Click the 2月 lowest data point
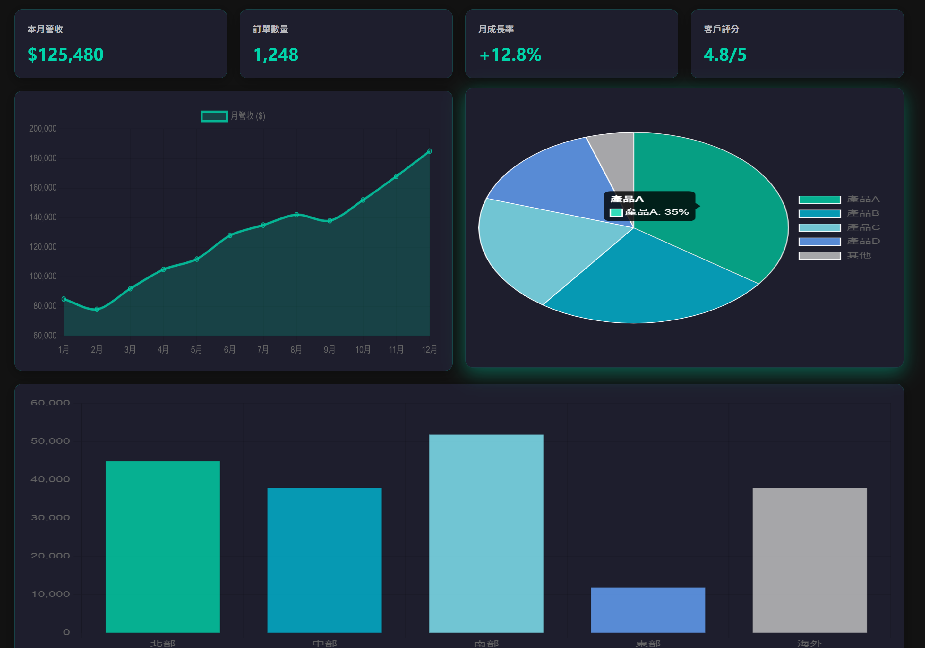This screenshot has height=648, width=925. click(97, 309)
